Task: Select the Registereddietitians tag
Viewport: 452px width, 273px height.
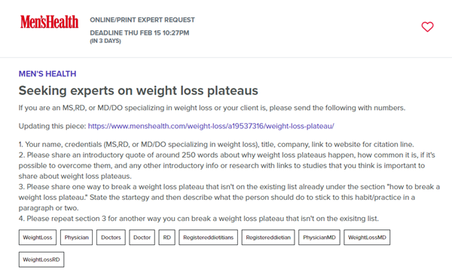Action: (209, 238)
